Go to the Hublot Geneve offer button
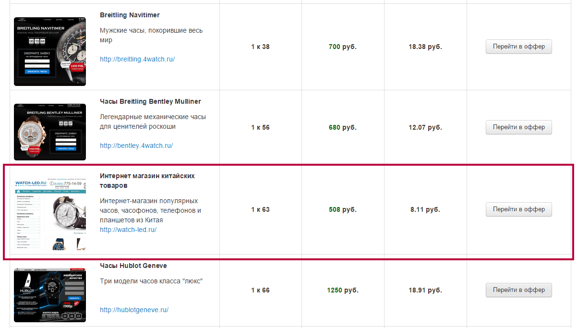Screen dimensions: 577x328 click(x=518, y=290)
